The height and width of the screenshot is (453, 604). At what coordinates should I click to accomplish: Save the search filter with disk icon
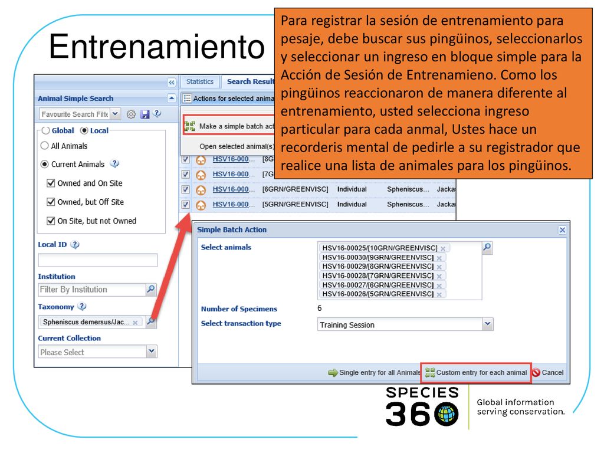pos(145,114)
